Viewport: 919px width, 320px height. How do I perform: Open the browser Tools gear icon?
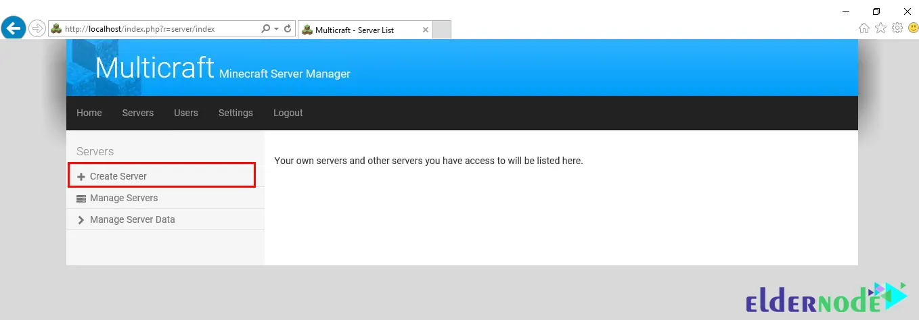[897, 28]
